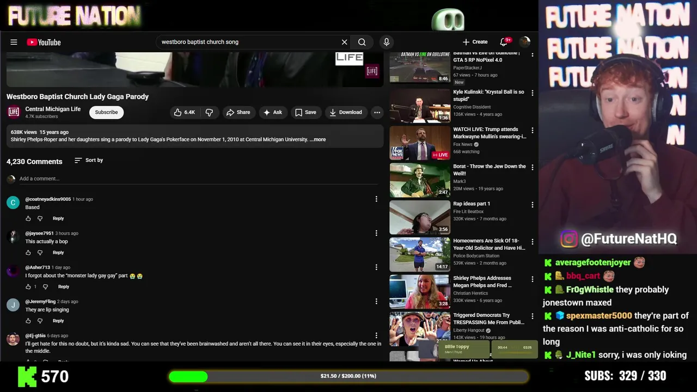
Task: Open more options for Borat video
Action: 532,168
